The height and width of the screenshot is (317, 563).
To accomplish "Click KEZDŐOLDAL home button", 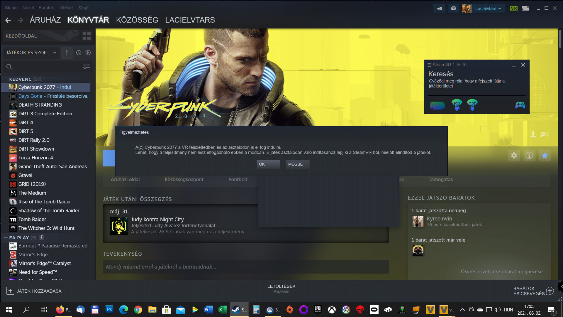I will point(41,36).
